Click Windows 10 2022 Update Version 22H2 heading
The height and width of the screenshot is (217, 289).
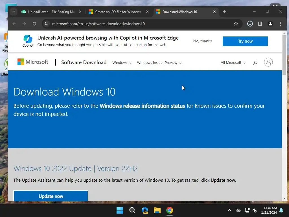(76, 168)
